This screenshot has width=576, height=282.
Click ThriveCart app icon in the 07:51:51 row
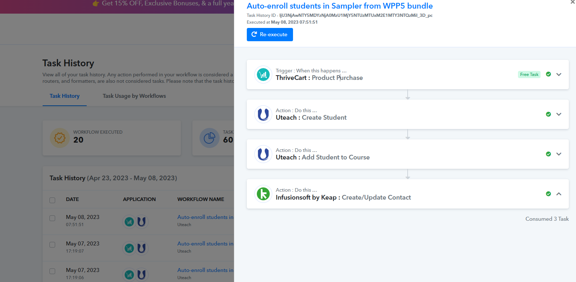(129, 222)
